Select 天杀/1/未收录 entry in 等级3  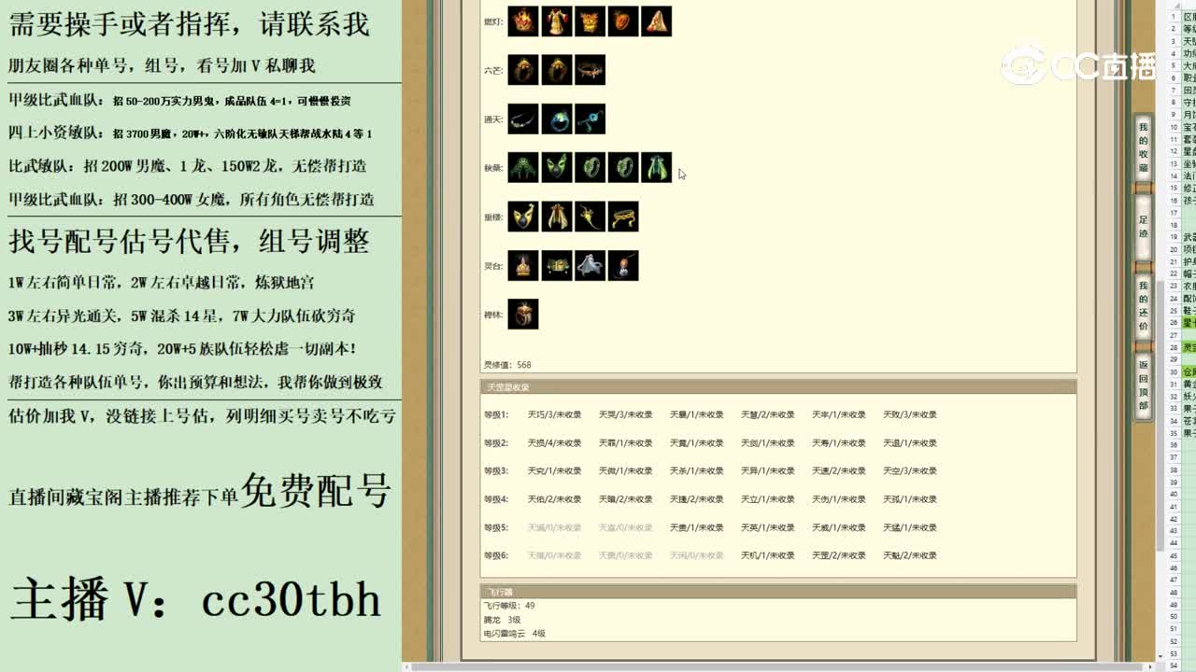(x=696, y=470)
